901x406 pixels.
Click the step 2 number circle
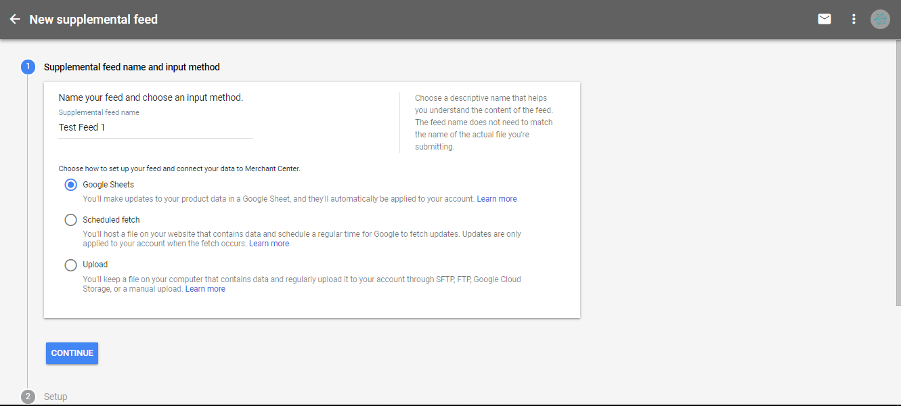[x=28, y=397]
